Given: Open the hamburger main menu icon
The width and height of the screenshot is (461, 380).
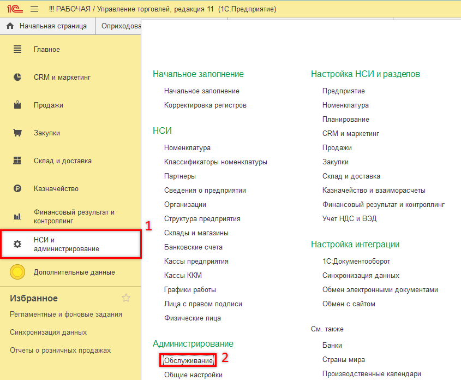Looking at the screenshot, I should (34, 9).
